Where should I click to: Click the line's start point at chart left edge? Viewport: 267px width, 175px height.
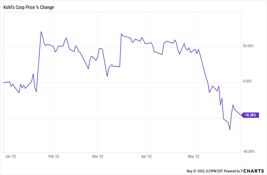pyautogui.click(x=4, y=82)
